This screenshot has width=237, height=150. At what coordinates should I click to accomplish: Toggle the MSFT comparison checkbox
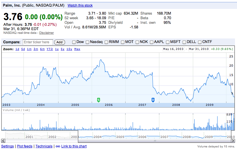(168, 42)
